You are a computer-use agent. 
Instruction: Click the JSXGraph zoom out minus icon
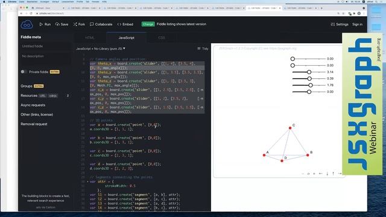click(x=303, y=174)
